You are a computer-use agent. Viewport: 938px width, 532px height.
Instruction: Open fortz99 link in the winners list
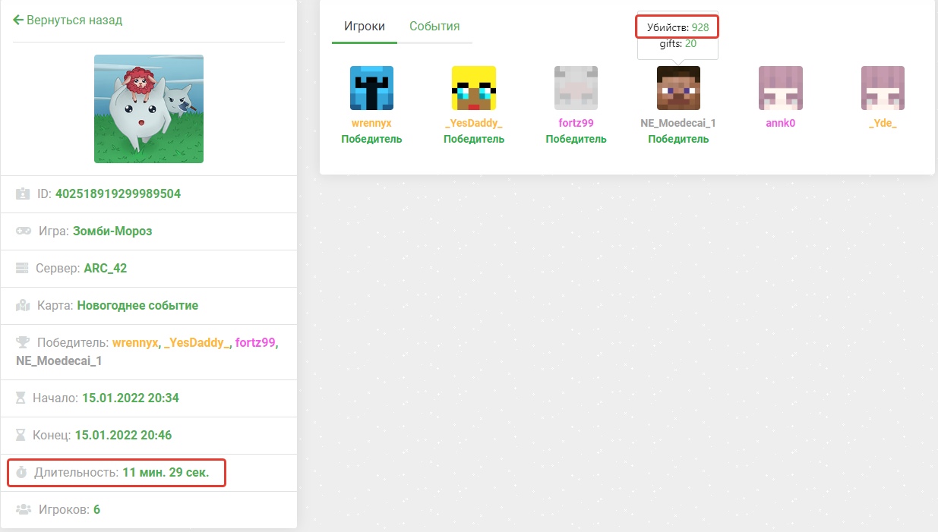pos(255,343)
